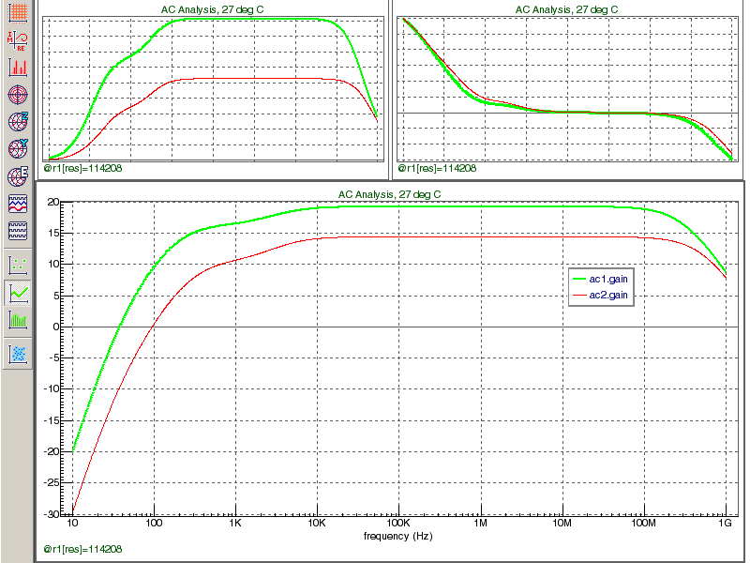Screen dimensions: 750x563
Task: Select the red bar spectrum plot icon
Action: point(18,67)
